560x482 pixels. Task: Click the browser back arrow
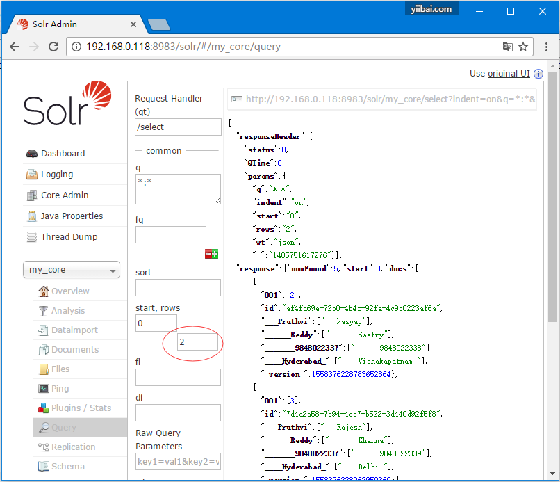pyautogui.click(x=15, y=47)
